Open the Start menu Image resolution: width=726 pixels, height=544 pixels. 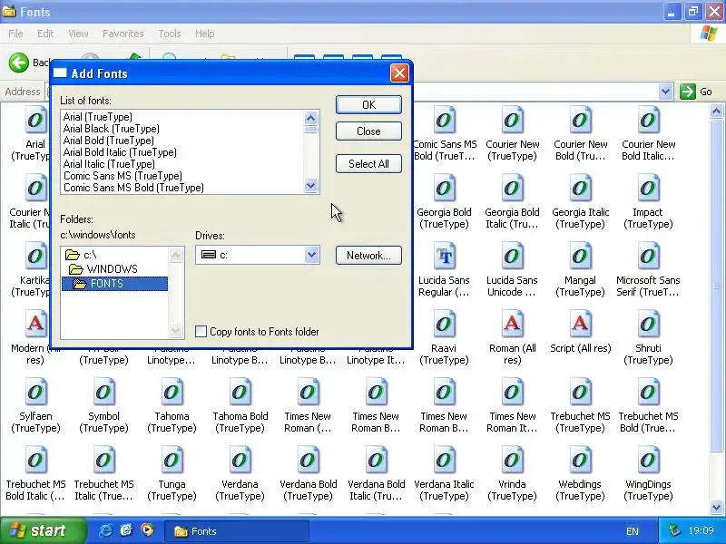pos(43,530)
